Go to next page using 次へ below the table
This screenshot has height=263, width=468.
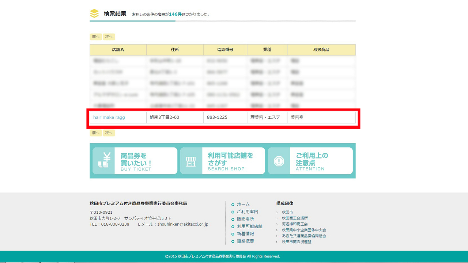(109, 133)
